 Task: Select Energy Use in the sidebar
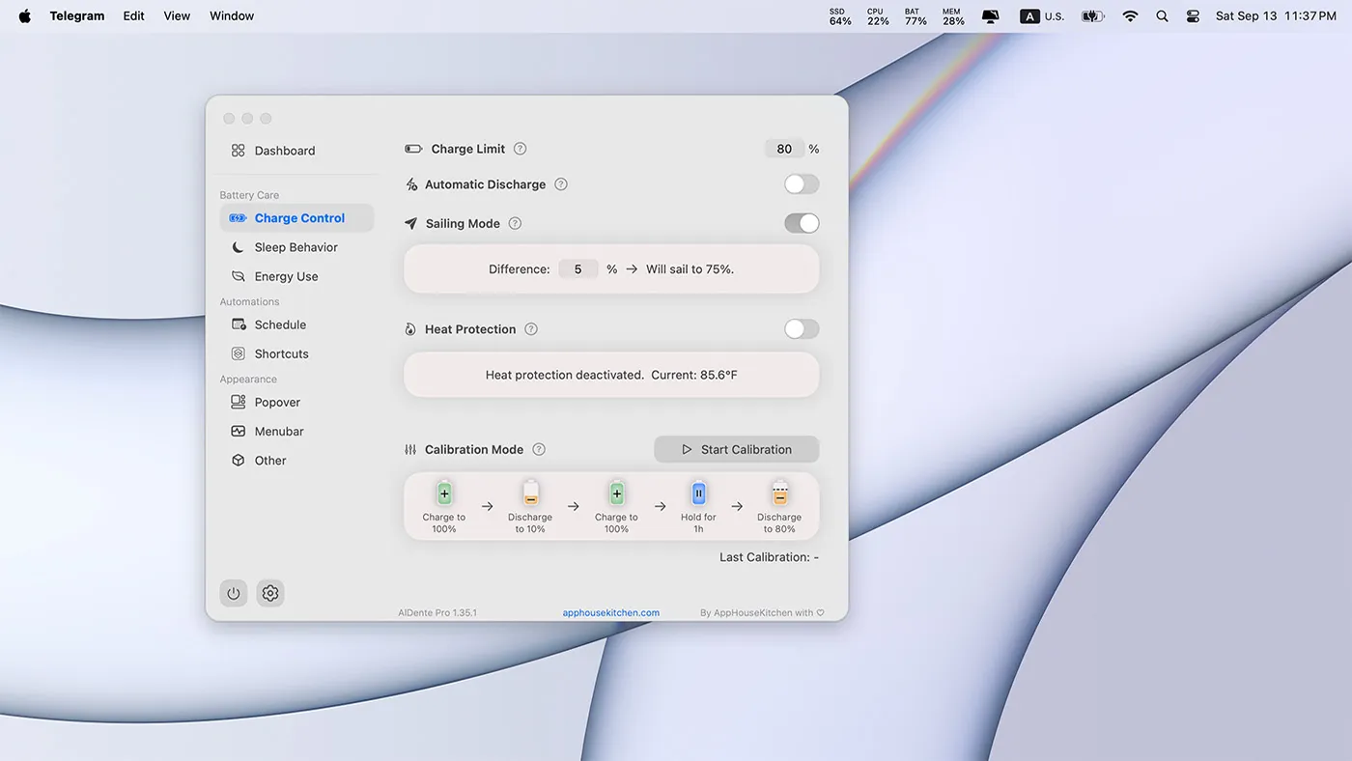pos(286,276)
